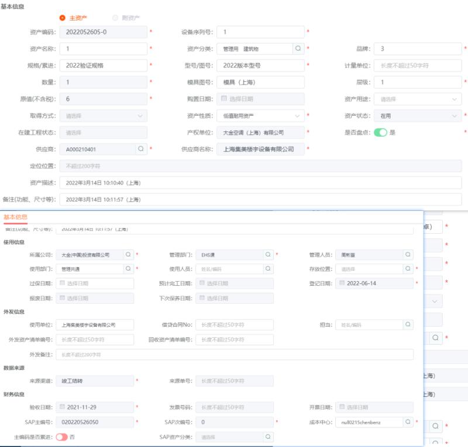This screenshot has width=468, height=447.
Task: Click 成本中心 search icon
Action: point(408,422)
